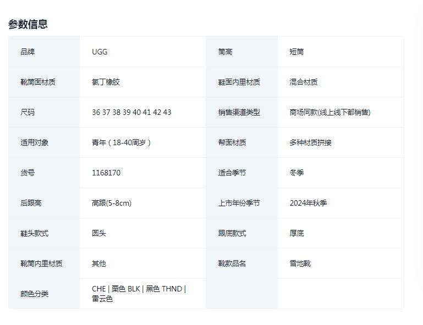Click the 适用对象 label
The height and width of the screenshot is (325, 423).
[35, 142]
